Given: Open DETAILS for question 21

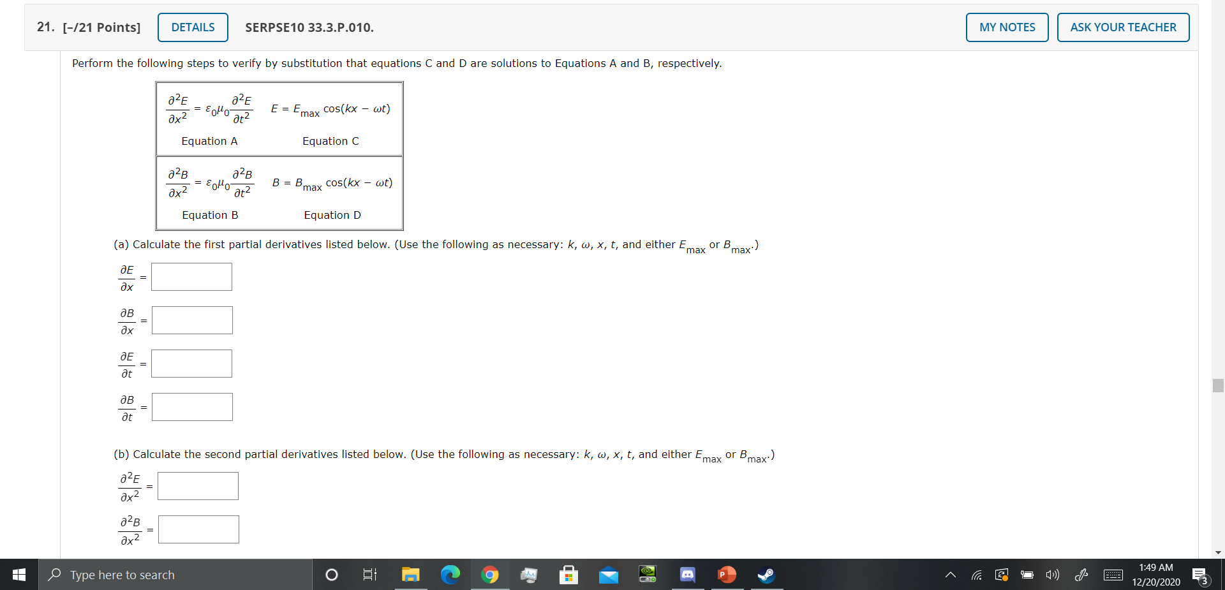Looking at the screenshot, I should [193, 27].
